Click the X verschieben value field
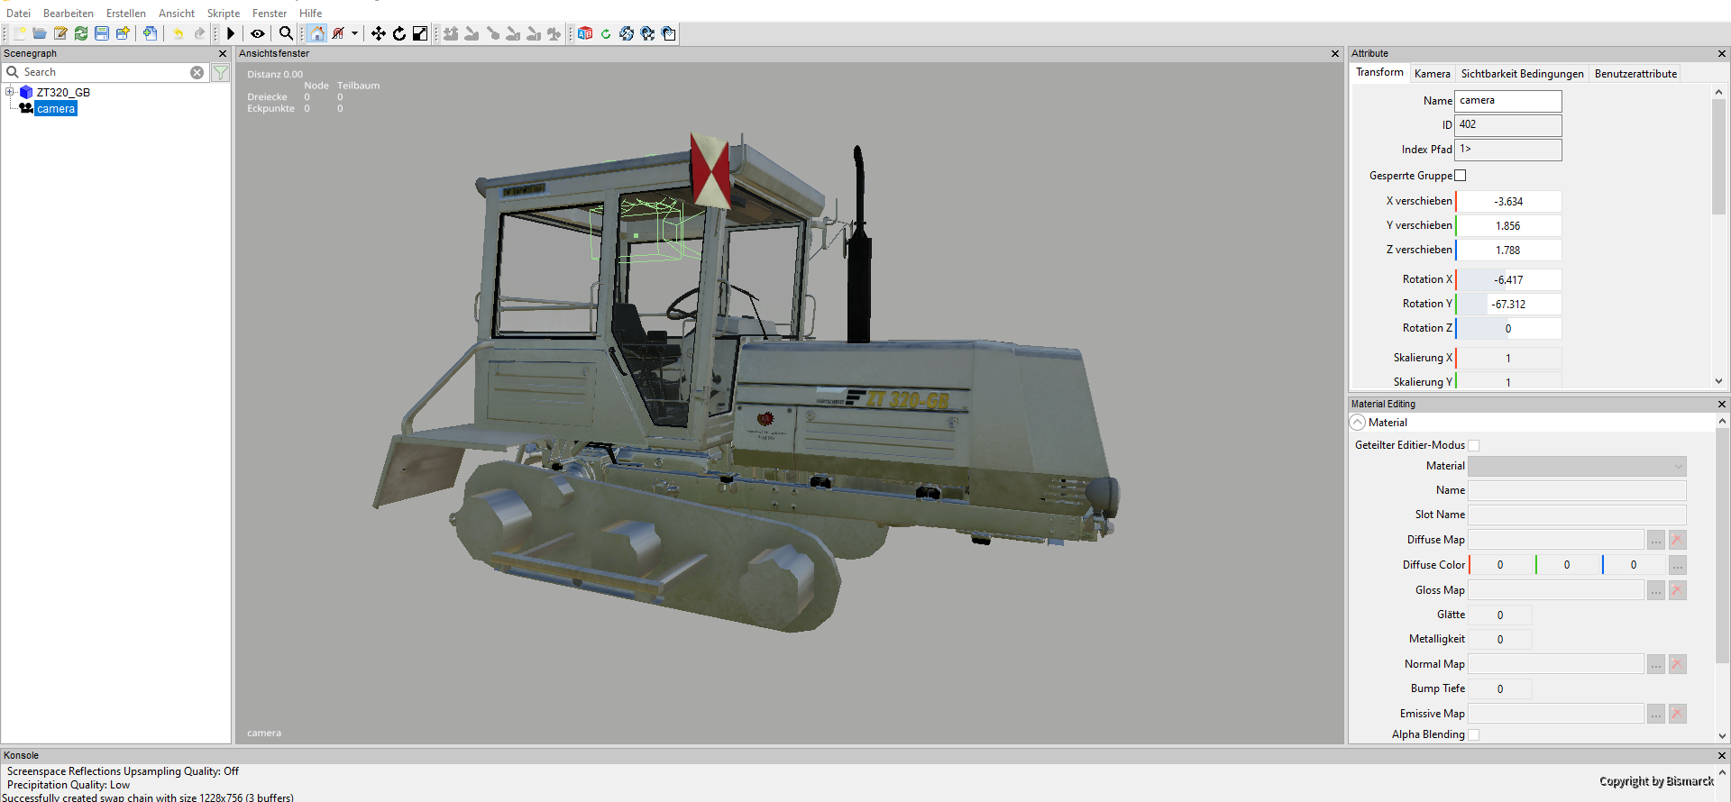1731x802 pixels. pyautogui.click(x=1509, y=202)
